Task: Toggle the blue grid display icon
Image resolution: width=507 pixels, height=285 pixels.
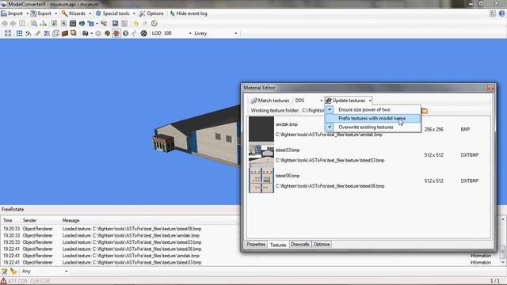Action: 19,33
